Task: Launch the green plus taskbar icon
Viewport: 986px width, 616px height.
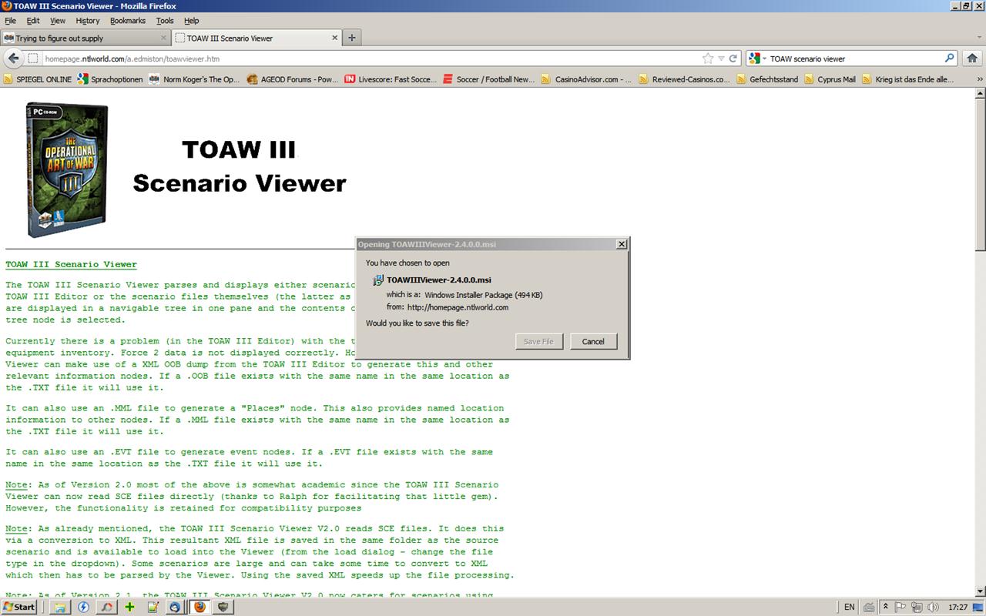Action: [129, 607]
